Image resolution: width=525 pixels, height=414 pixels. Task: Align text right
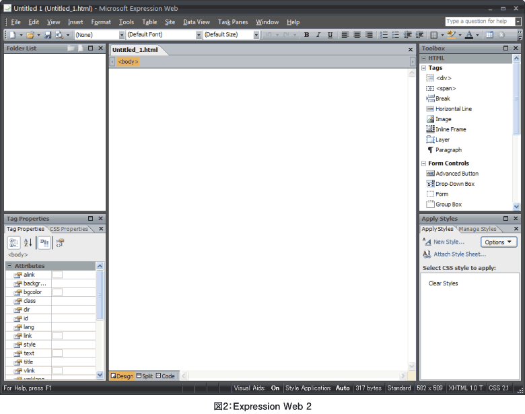(369, 34)
